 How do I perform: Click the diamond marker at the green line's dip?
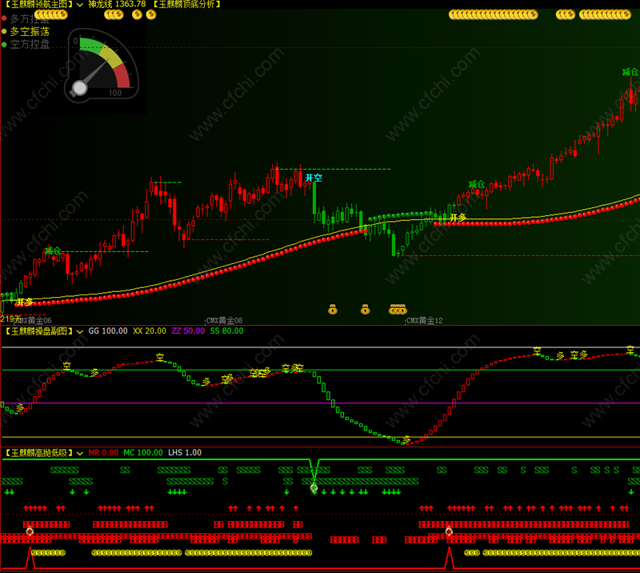coord(314,487)
